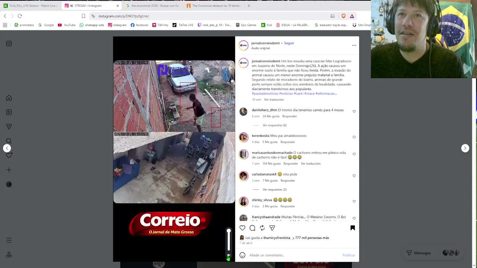The height and width of the screenshot is (268, 477).
Task: Like marisasantosdosmachado's comment
Action: click(354, 154)
